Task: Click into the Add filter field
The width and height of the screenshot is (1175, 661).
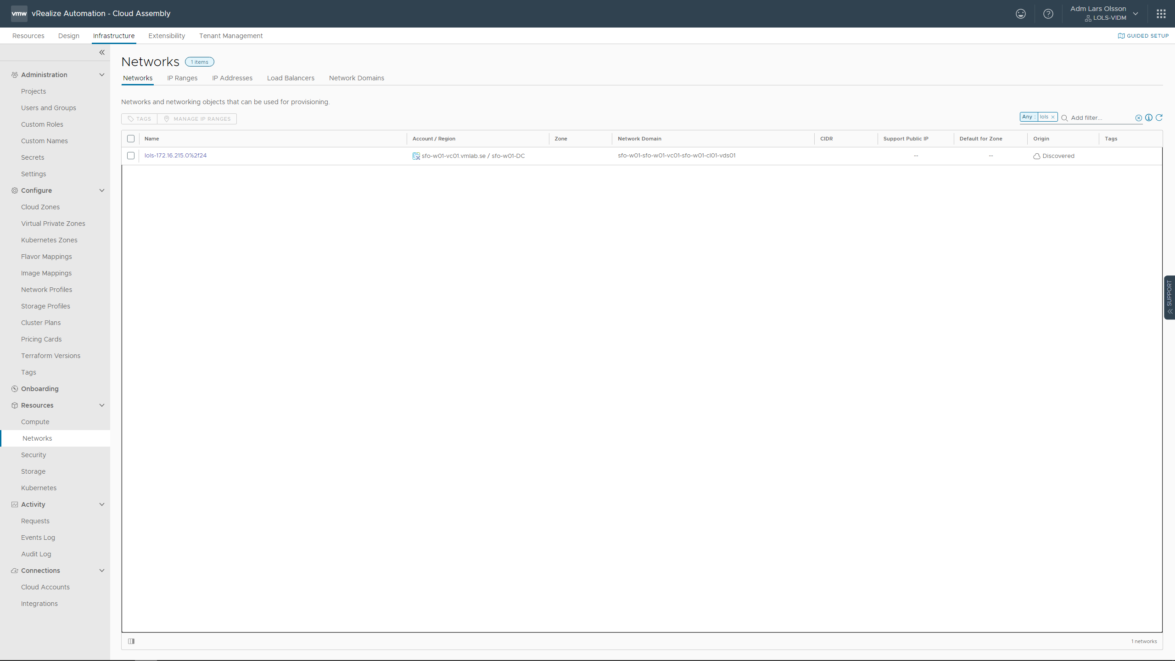Action: click(1102, 118)
